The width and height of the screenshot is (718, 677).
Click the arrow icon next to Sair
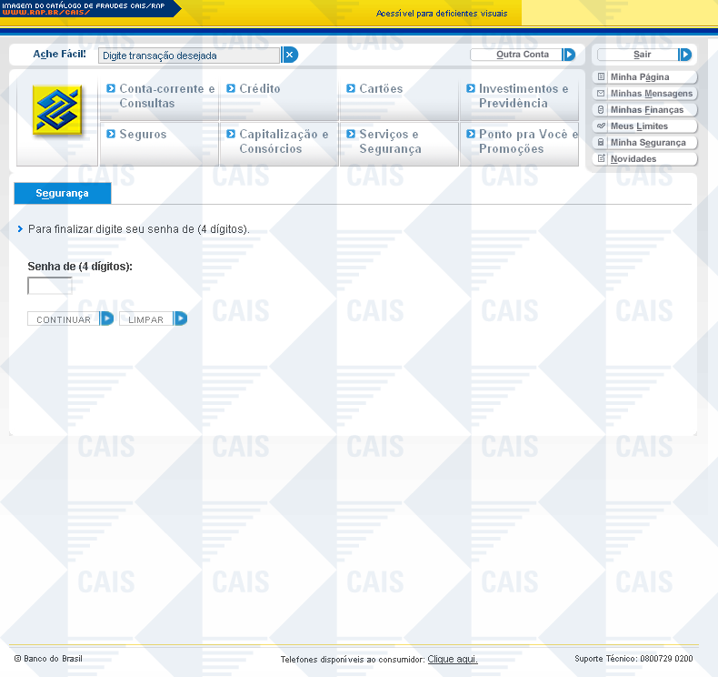[685, 55]
